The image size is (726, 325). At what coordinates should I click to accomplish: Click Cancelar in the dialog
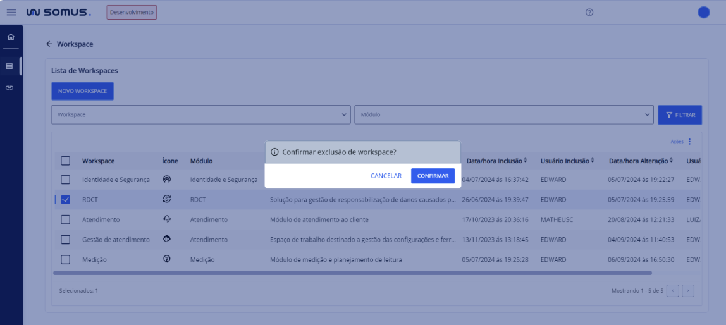[386, 176]
